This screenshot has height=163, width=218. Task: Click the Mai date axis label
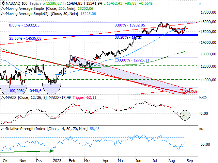tap(121, 161)
